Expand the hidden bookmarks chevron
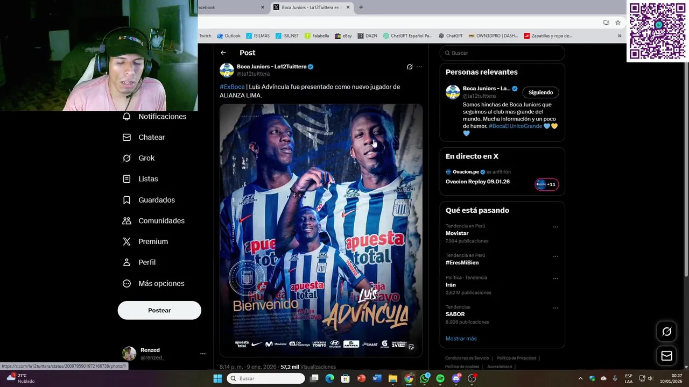The width and height of the screenshot is (689, 387). [620, 36]
